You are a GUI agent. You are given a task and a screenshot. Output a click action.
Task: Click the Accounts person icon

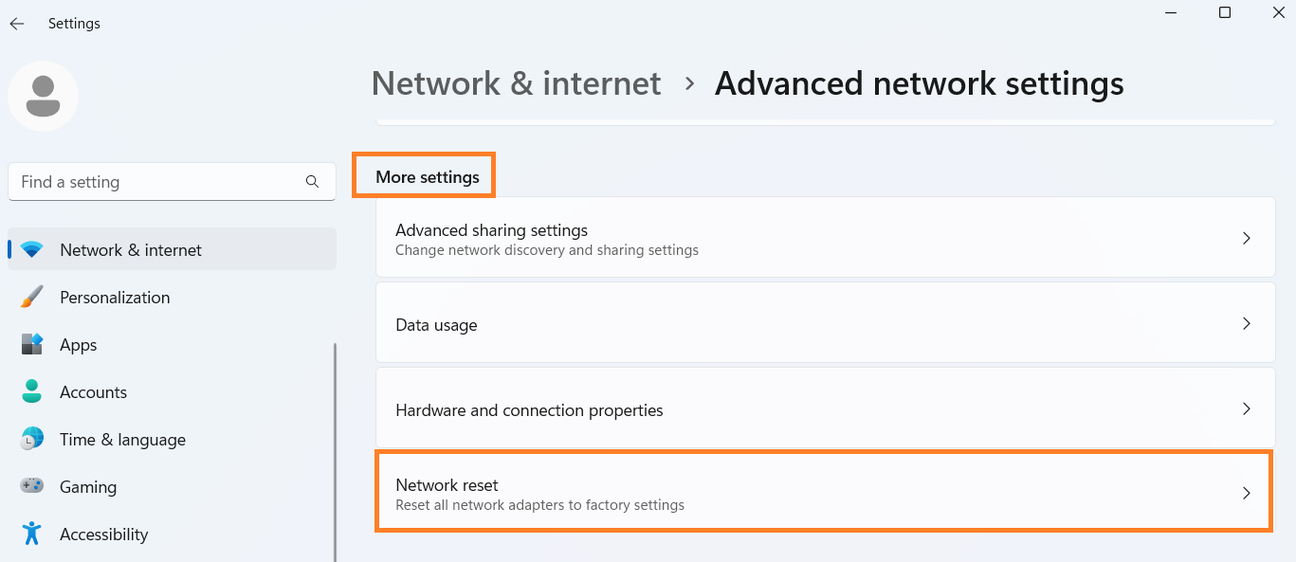pyautogui.click(x=32, y=392)
